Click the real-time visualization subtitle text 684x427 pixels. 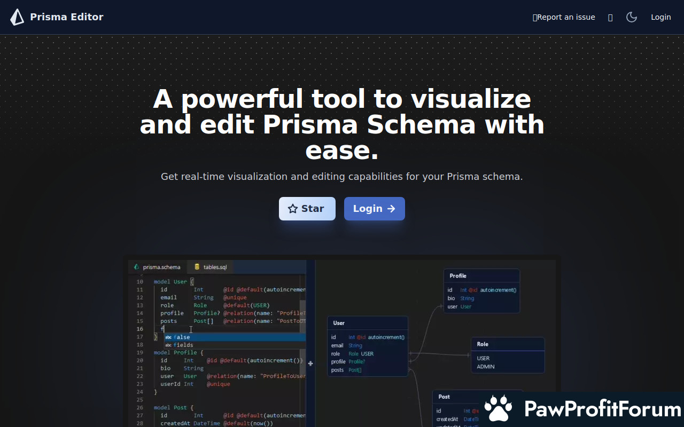click(x=342, y=177)
